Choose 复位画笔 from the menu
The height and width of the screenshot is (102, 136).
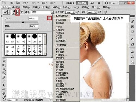61,49
